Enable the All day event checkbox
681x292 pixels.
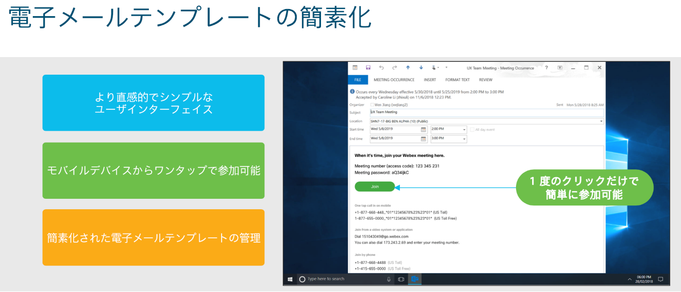(472, 129)
